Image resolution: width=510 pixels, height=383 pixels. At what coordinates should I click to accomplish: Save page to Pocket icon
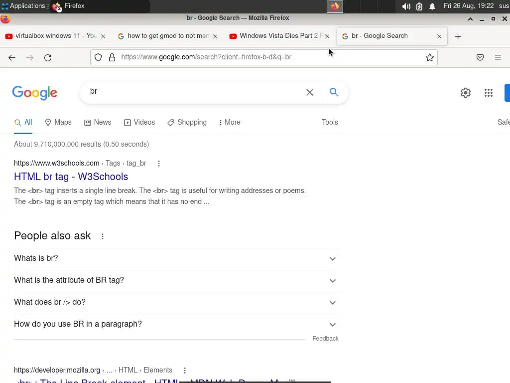(x=480, y=57)
